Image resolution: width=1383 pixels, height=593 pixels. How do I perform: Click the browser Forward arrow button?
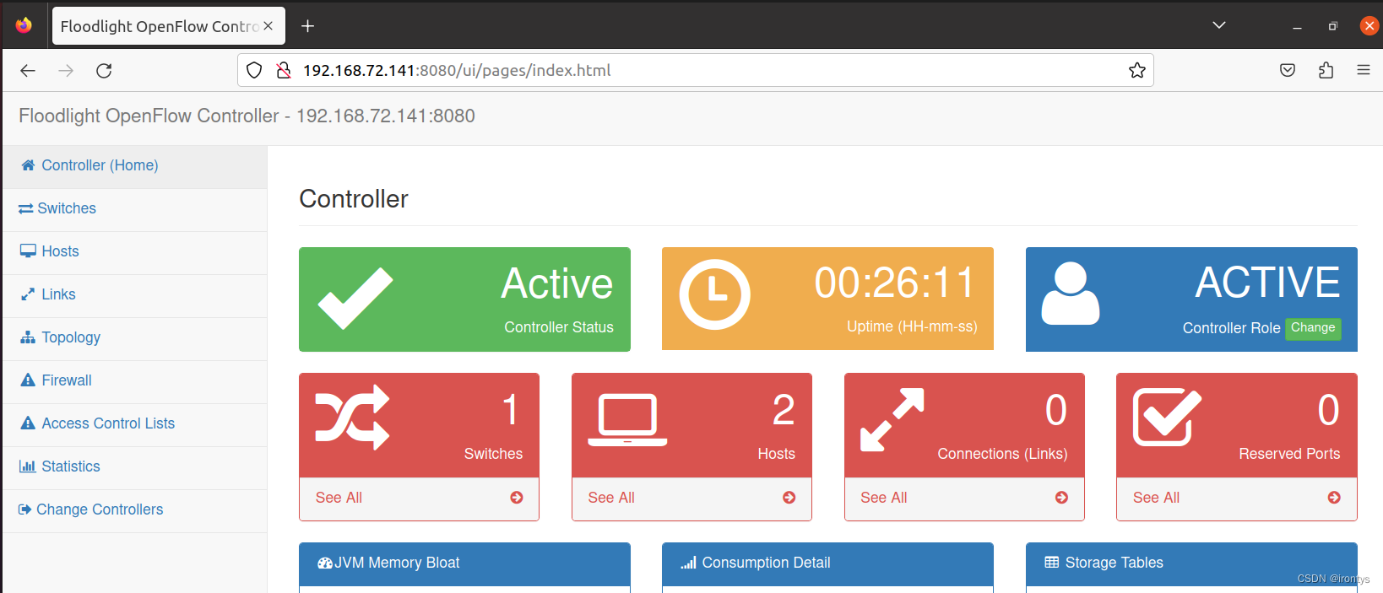66,71
